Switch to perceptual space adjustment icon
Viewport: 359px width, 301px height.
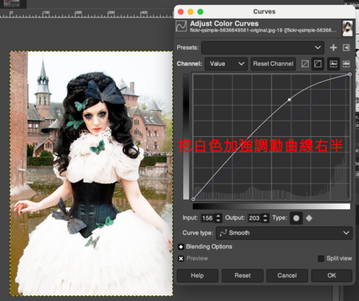[x=318, y=64]
